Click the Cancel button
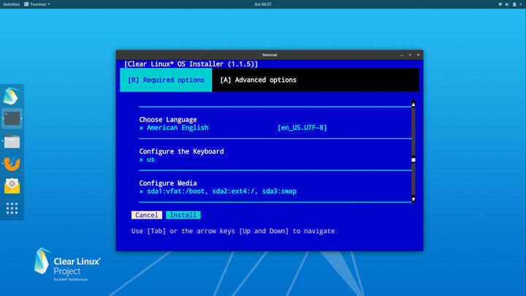Viewport: 526px width, 296px height. click(x=147, y=215)
